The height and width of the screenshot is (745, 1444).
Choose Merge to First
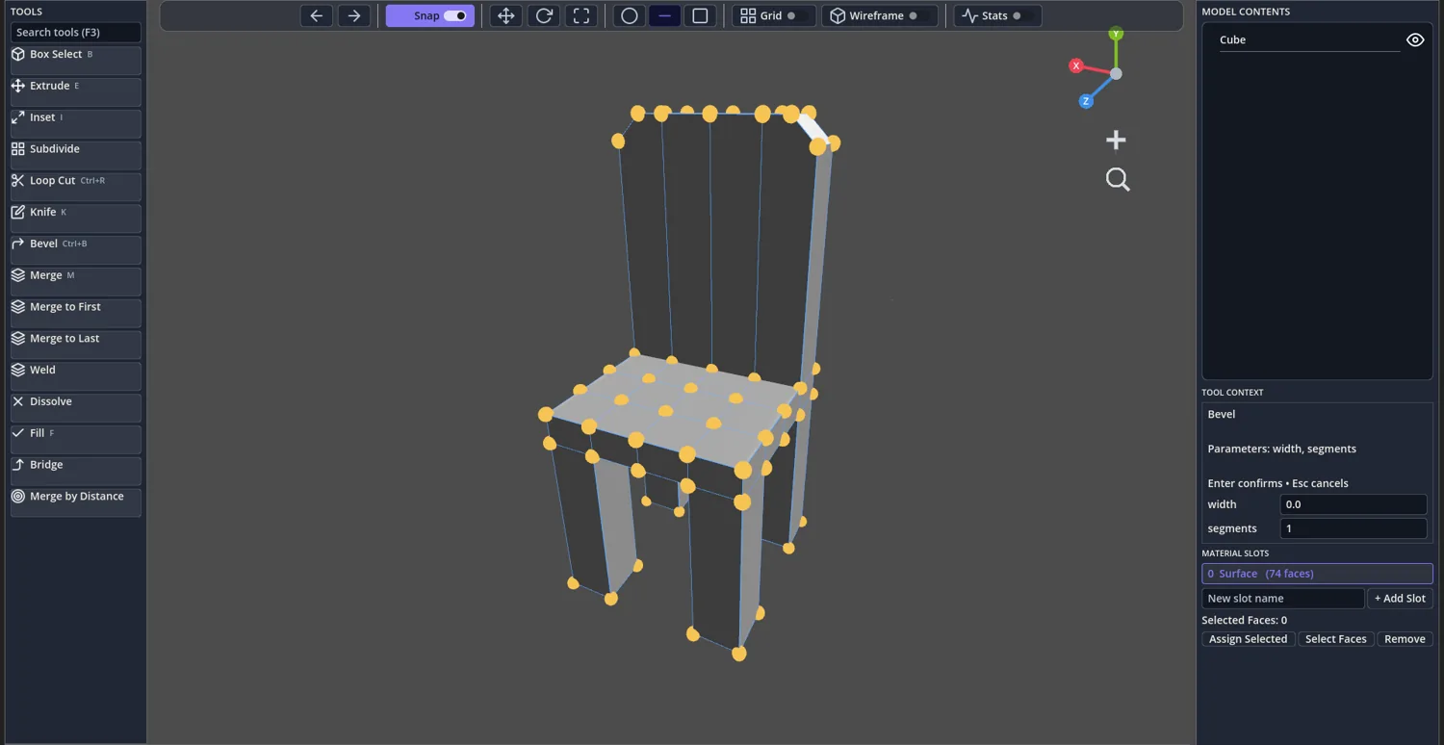76,313
